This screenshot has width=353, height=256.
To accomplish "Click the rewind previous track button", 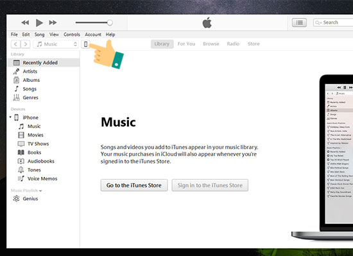I will click(25, 22).
